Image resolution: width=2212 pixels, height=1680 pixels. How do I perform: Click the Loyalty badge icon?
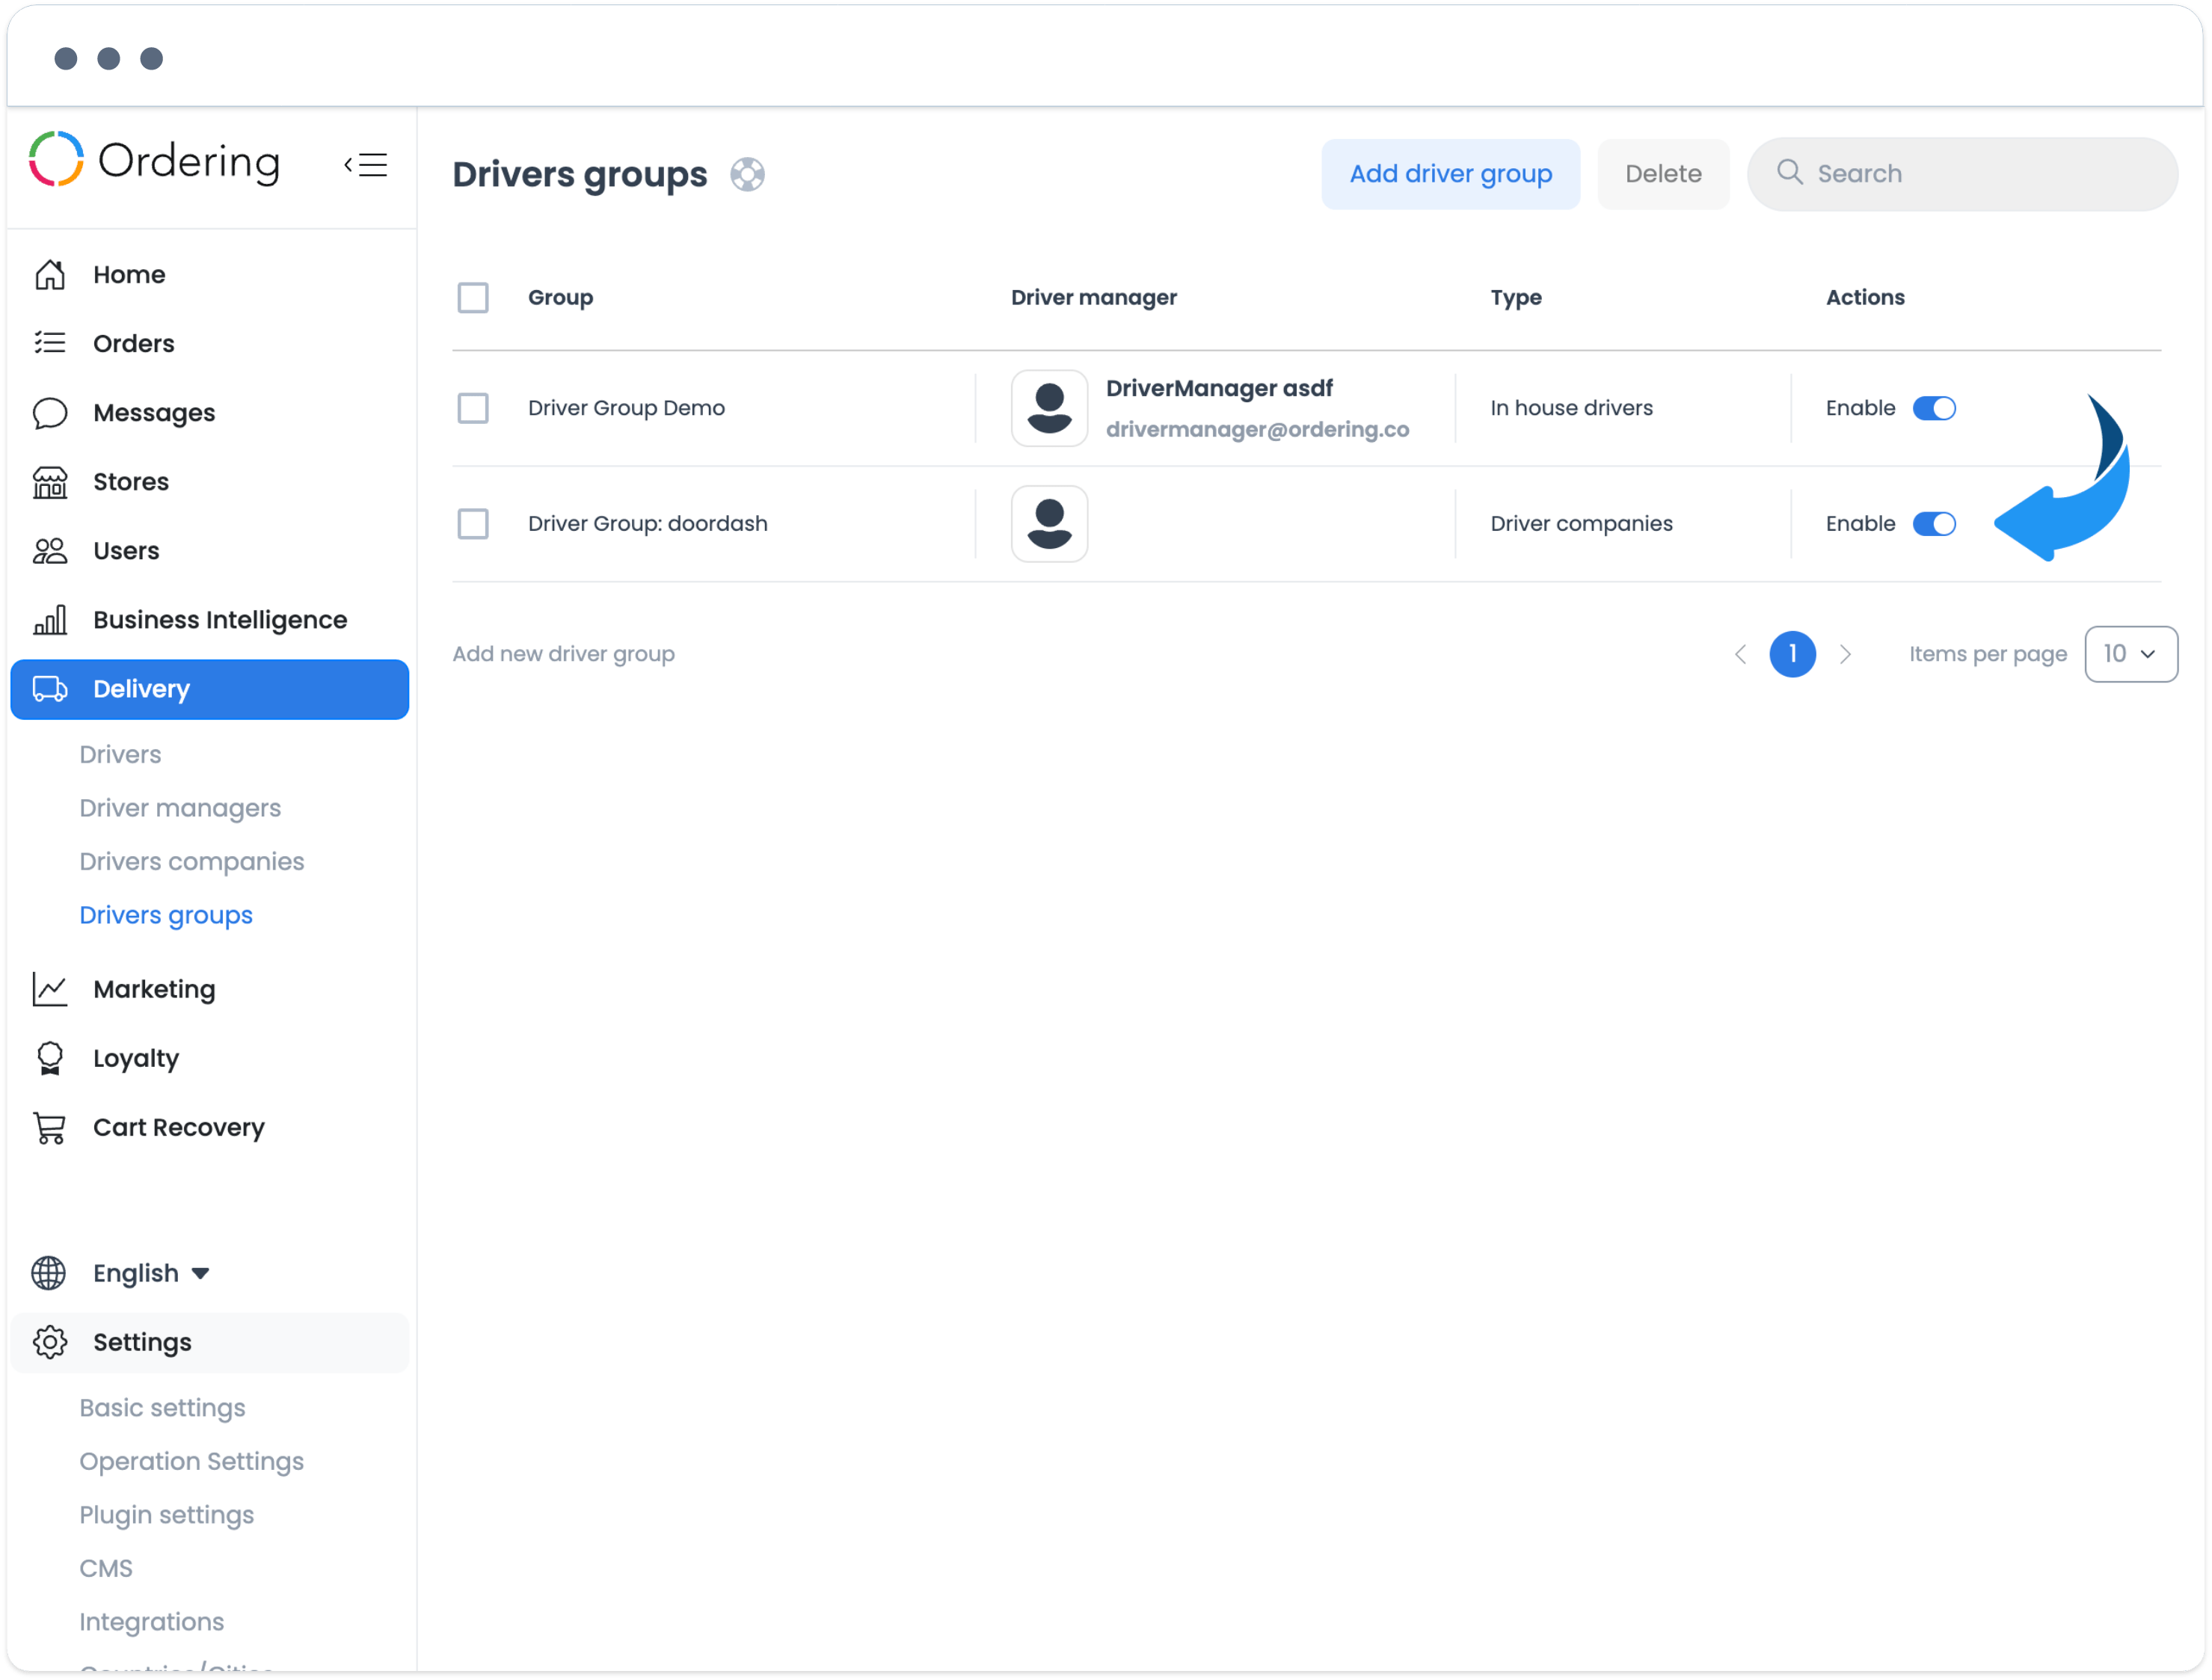tap(50, 1057)
